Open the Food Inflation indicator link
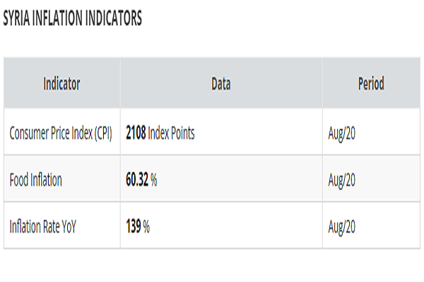 pyautogui.click(x=35, y=180)
